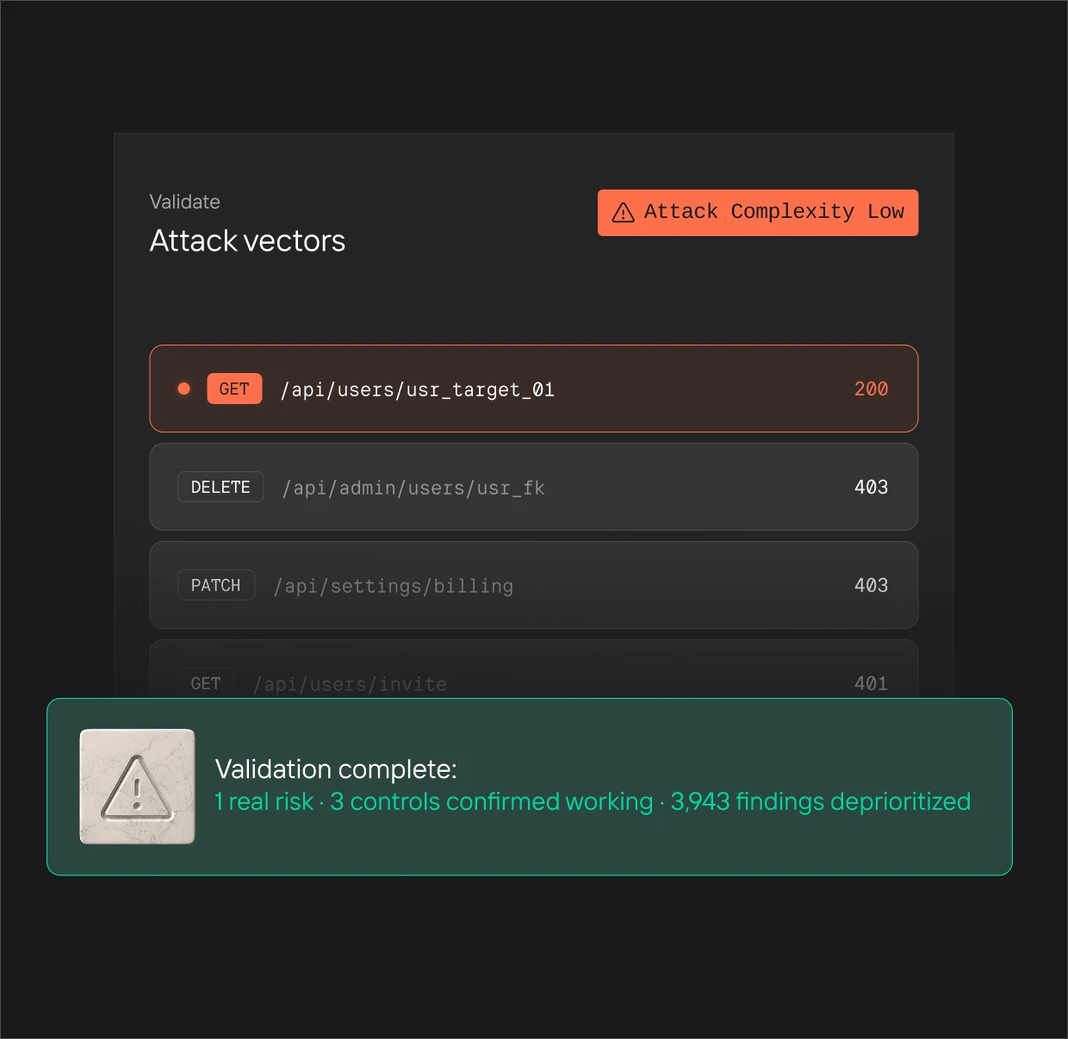Image resolution: width=1068 pixels, height=1039 pixels.
Task: Click the '1 real risk' summary text
Action: pos(264,801)
